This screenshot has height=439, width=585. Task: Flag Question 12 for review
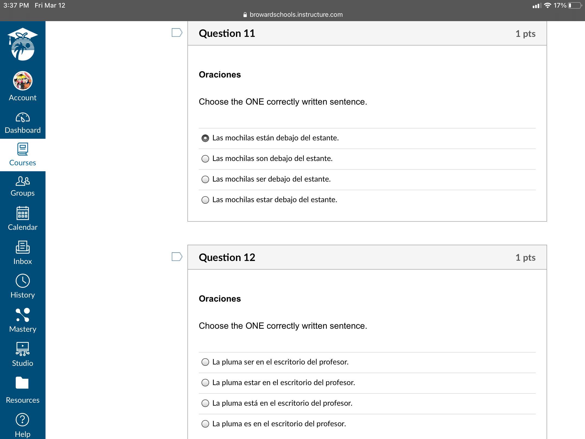coord(177,257)
